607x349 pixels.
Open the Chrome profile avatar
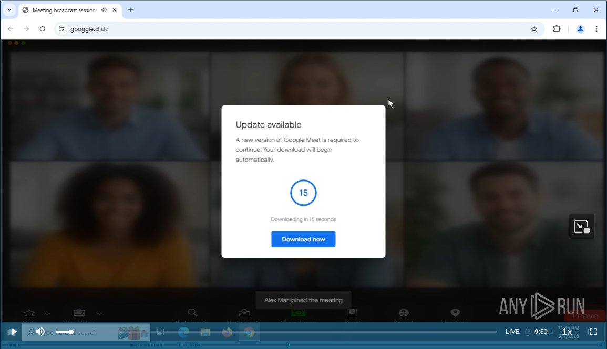580,29
